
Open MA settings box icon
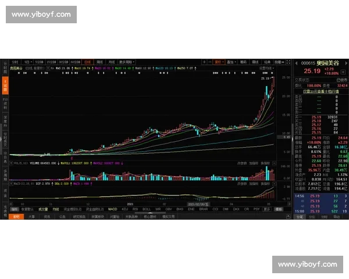(48, 69)
